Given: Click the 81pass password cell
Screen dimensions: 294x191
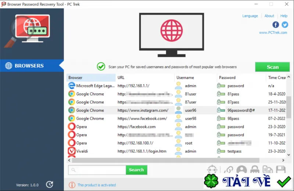Looking at the screenshot, I should [x=233, y=94].
